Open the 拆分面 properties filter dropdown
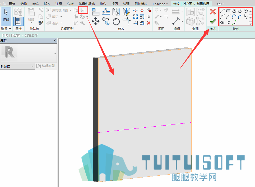This screenshot has width=255, height=187. tap(17, 66)
